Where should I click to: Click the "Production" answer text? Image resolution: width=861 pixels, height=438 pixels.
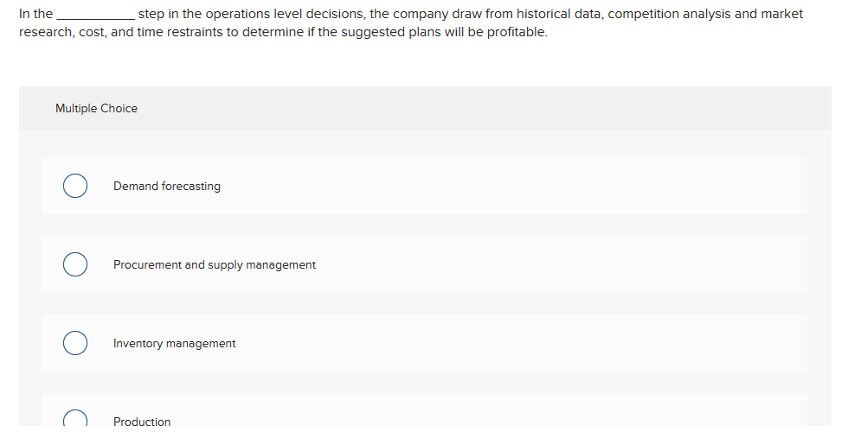(x=142, y=422)
